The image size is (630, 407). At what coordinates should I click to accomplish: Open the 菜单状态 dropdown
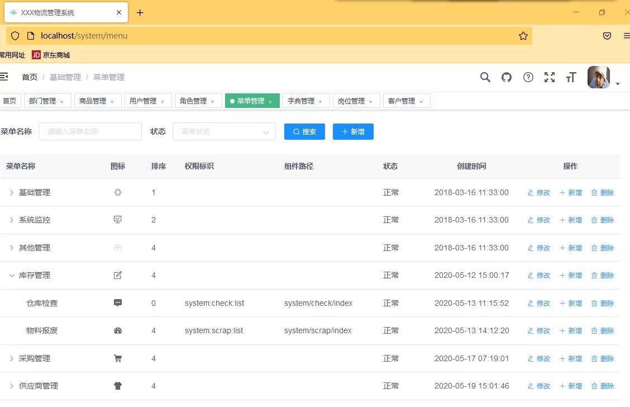click(x=224, y=131)
